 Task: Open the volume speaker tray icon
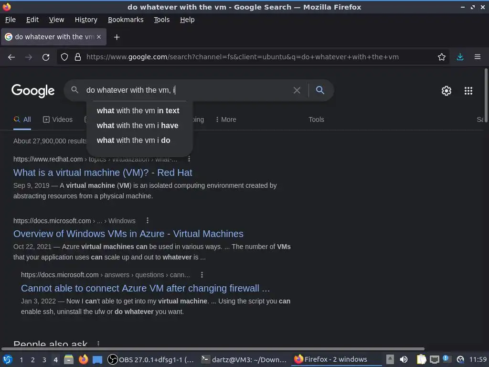point(404,359)
